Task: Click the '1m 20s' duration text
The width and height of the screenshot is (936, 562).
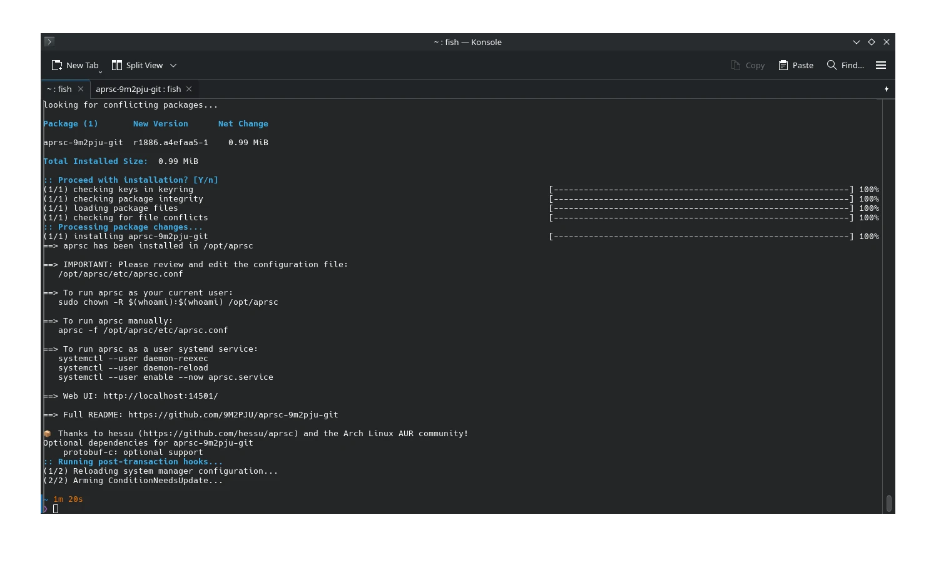Action: coord(68,499)
